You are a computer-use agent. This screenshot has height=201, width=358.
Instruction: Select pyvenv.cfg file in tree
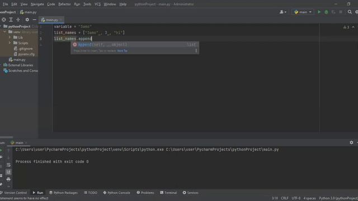tap(24, 54)
